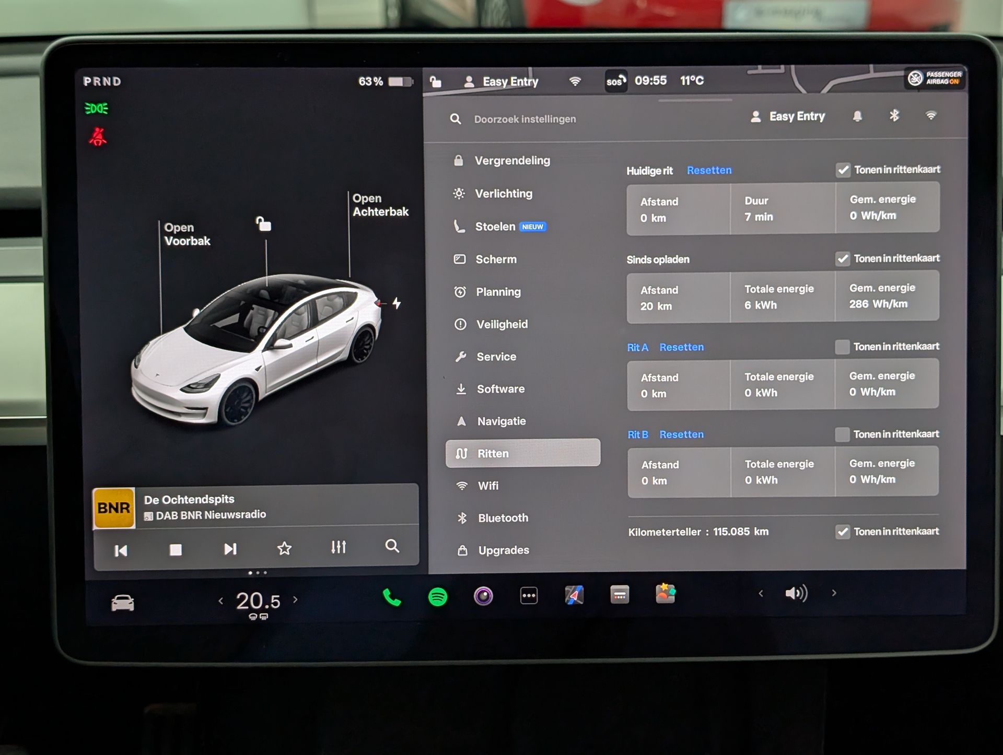
Task: Tap the car controls icon
Action: coord(123,603)
